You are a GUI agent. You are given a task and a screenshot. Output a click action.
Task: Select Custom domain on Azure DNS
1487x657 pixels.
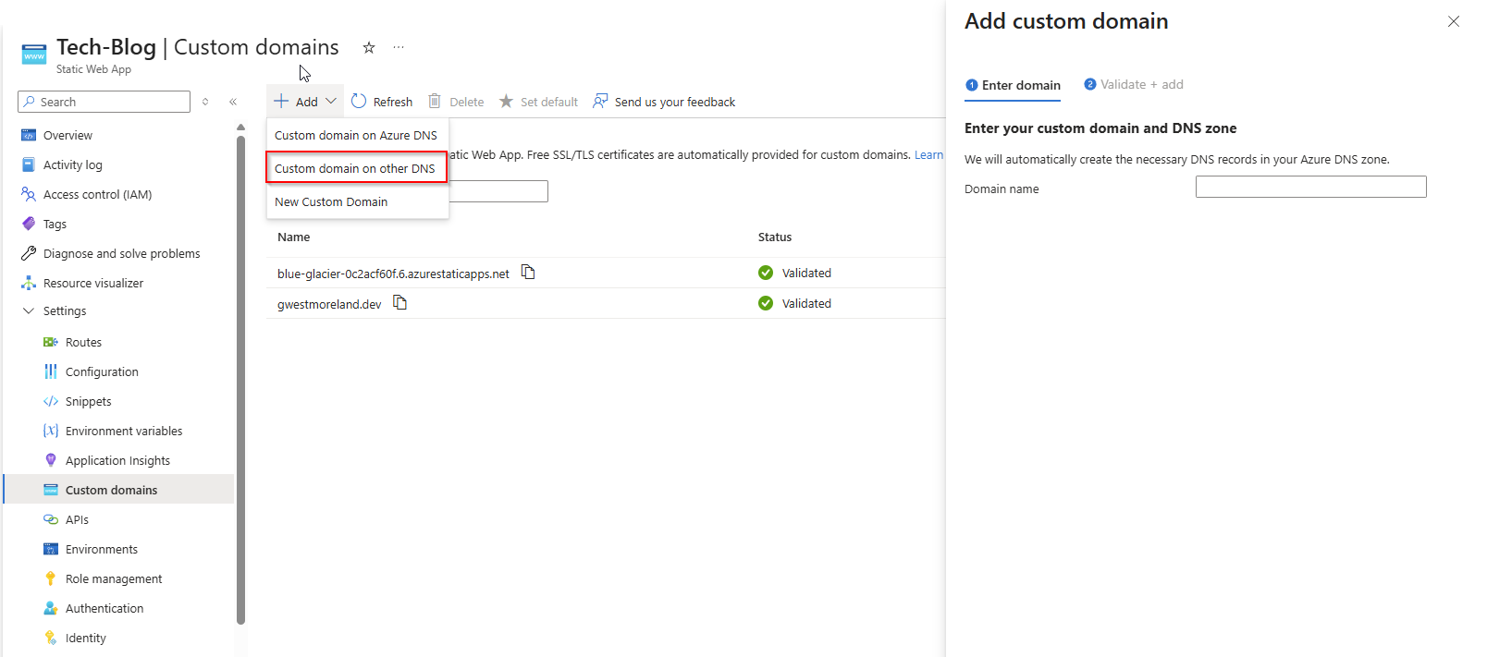click(357, 135)
